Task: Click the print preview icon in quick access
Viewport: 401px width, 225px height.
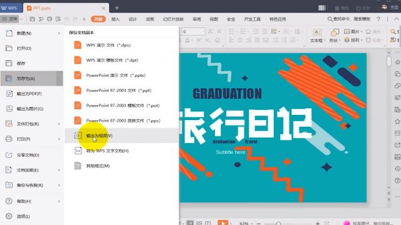Action: [58, 19]
